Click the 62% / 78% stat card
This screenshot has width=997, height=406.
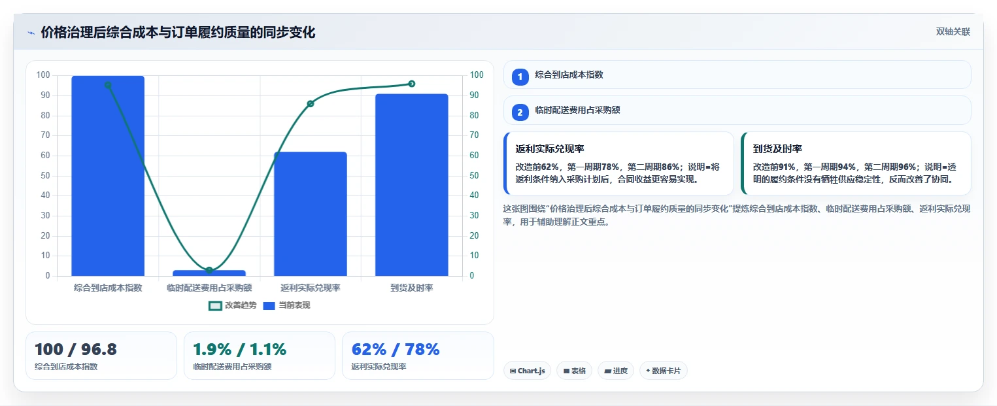pyautogui.click(x=418, y=356)
